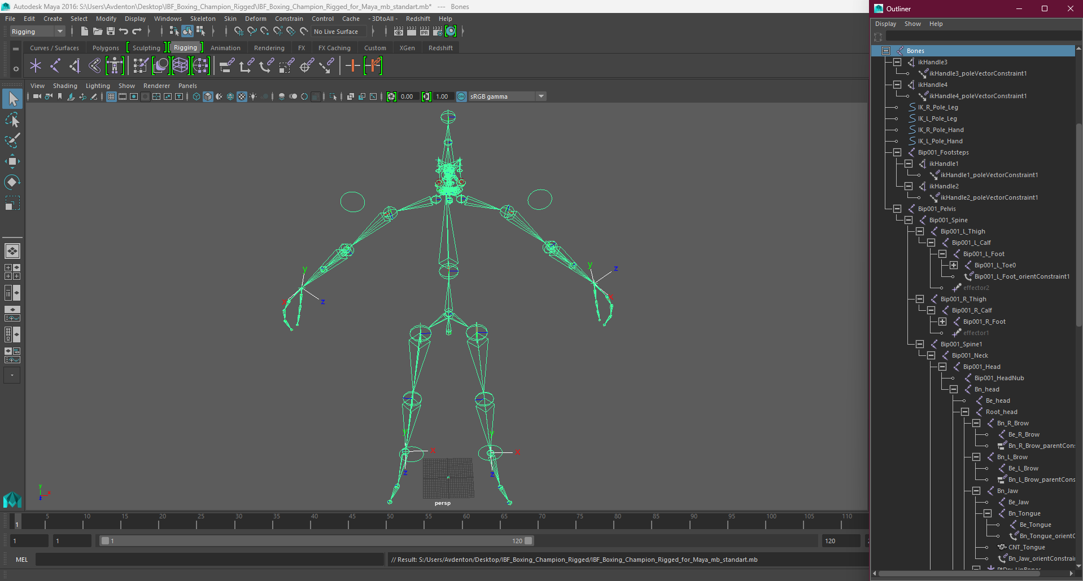Image resolution: width=1083 pixels, height=581 pixels.
Task: Toggle smooth shade all display
Action: (x=208, y=96)
